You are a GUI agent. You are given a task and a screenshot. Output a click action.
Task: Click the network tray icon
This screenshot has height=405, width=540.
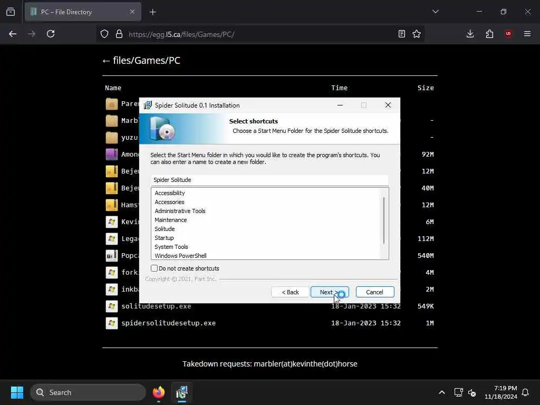(458, 392)
